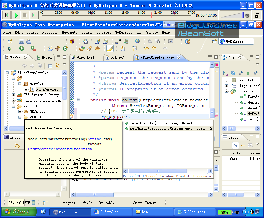Switch to the Hierarchy view tab
The width and height of the screenshot is (264, 218).
coord(44,58)
